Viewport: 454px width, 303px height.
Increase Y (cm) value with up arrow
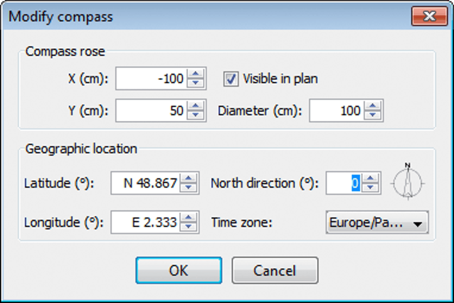click(x=195, y=106)
